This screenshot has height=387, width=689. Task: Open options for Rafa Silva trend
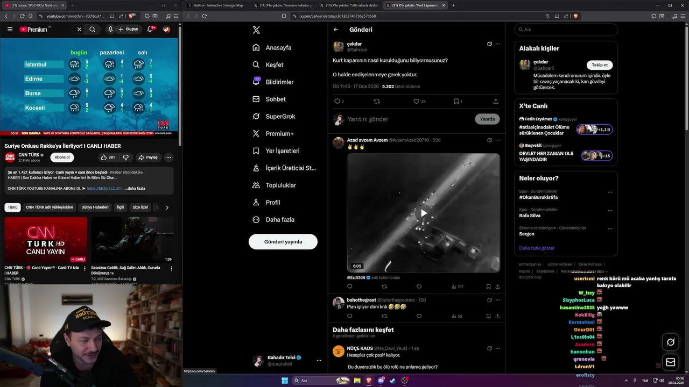click(x=610, y=210)
